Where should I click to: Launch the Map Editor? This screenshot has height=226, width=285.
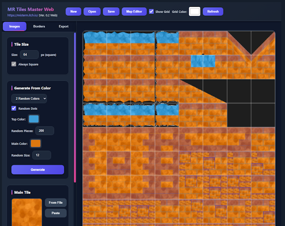click(x=134, y=11)
